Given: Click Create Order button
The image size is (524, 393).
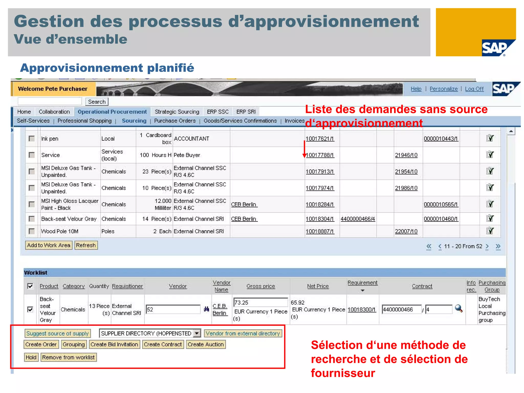Looking at the screenshot, I should point(41,344).
